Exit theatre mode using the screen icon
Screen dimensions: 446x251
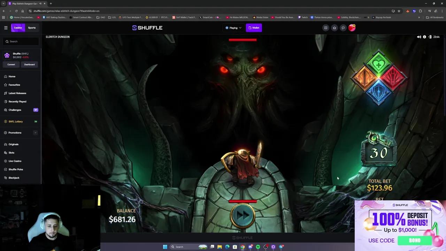430,37
